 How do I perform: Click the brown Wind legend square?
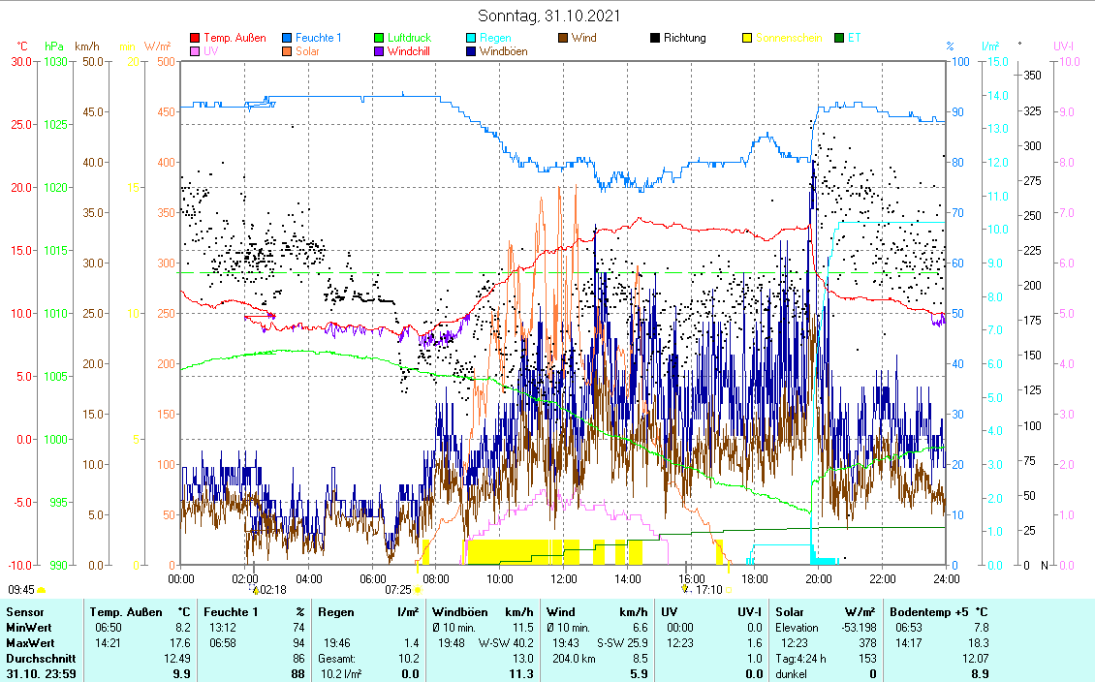click(x=563, y=39)
